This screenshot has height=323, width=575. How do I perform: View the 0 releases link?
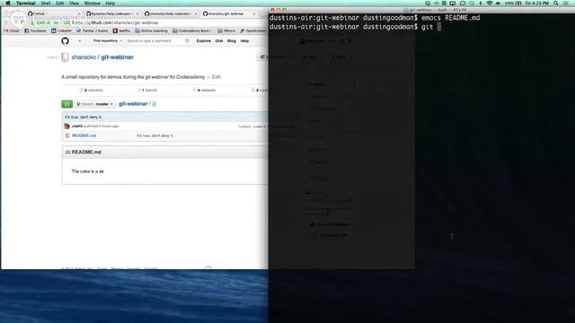coord(204,90)
